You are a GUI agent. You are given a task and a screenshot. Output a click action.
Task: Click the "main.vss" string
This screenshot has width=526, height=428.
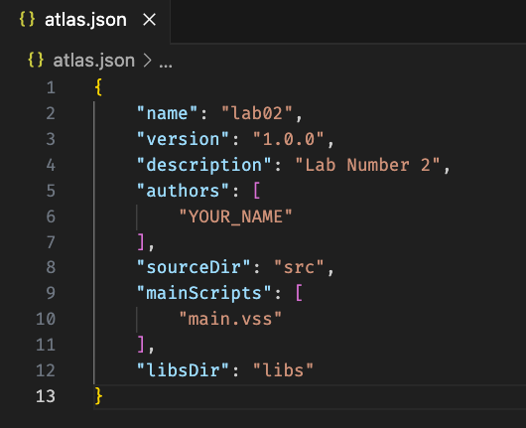pyautogui.click(x=230, y=319)
